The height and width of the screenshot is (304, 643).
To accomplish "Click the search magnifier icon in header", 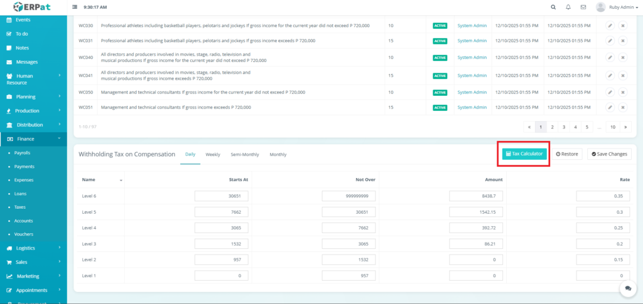I will 553,7.
